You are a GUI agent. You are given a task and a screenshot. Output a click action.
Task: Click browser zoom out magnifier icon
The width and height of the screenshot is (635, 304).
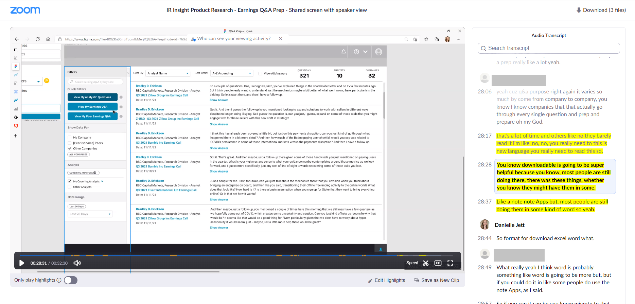pyautogui.click(x=406, y=39)
